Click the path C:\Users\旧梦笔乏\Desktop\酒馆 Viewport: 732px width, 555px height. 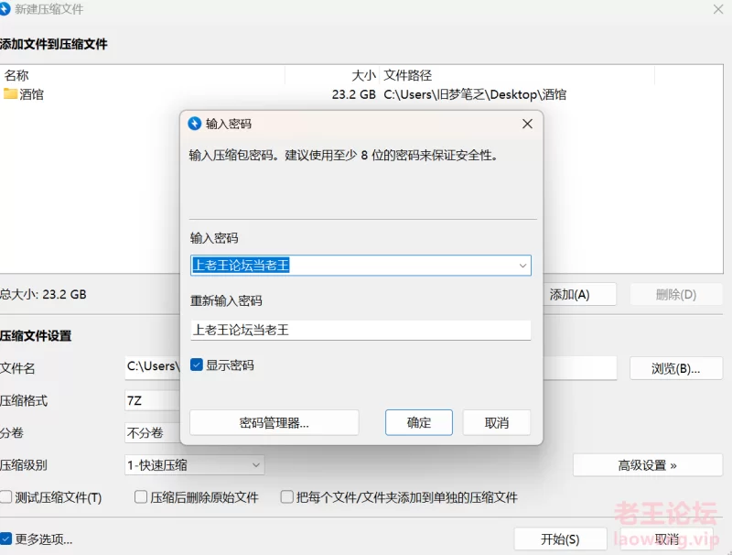click(475, 94)
